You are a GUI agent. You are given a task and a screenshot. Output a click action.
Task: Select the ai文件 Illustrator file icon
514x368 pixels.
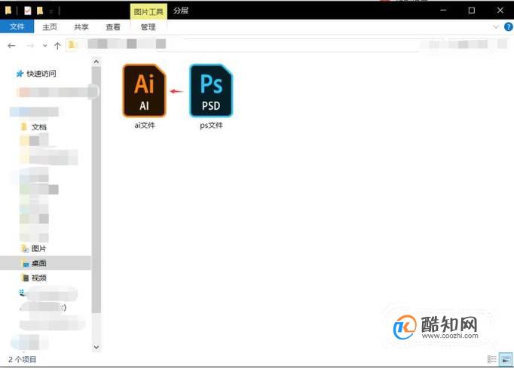144,90
